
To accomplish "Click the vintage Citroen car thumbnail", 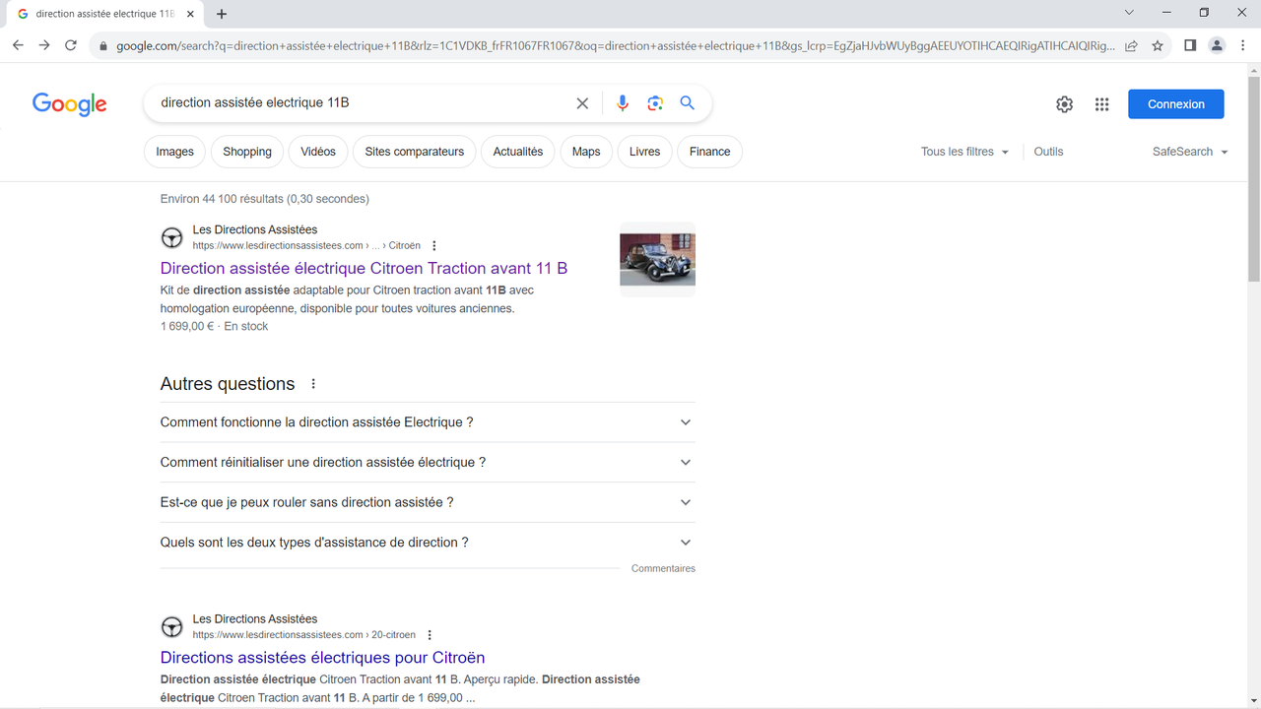I will click(x=658, y=260).
